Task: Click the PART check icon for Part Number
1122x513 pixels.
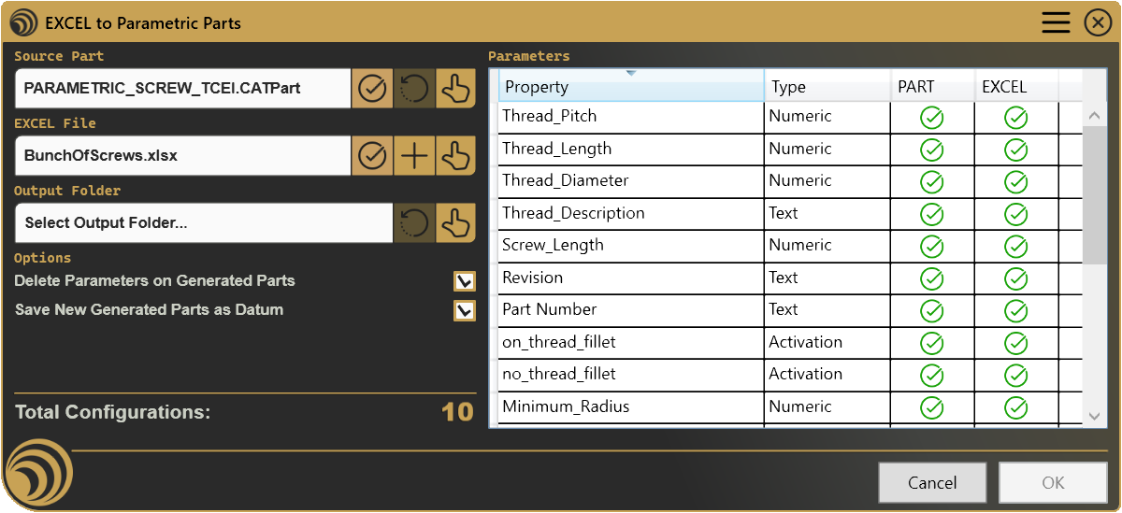Action: pyautogui.click(x=932, y=311)
